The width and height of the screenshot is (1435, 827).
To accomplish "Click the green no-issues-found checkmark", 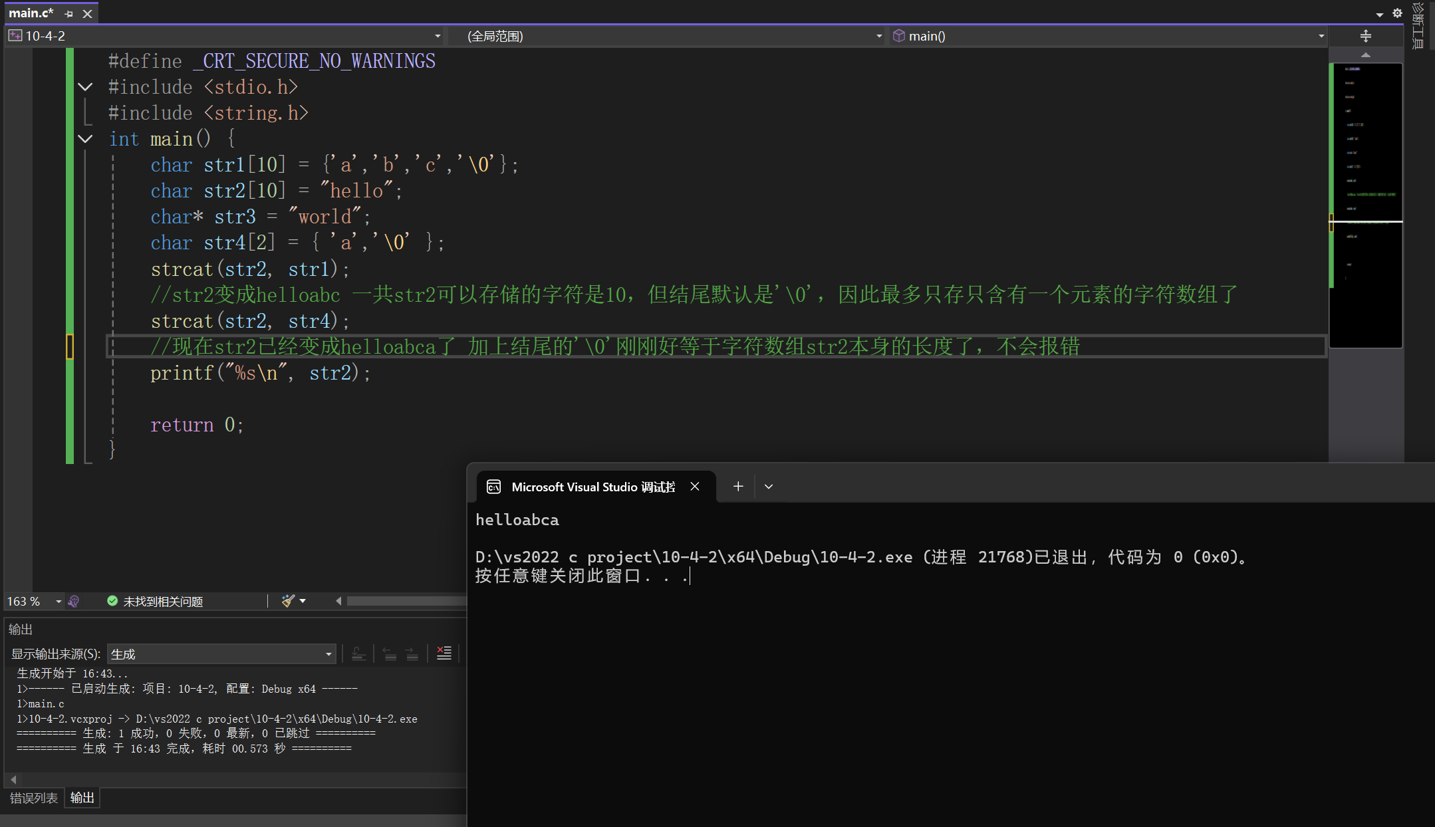I will (112, 601).
